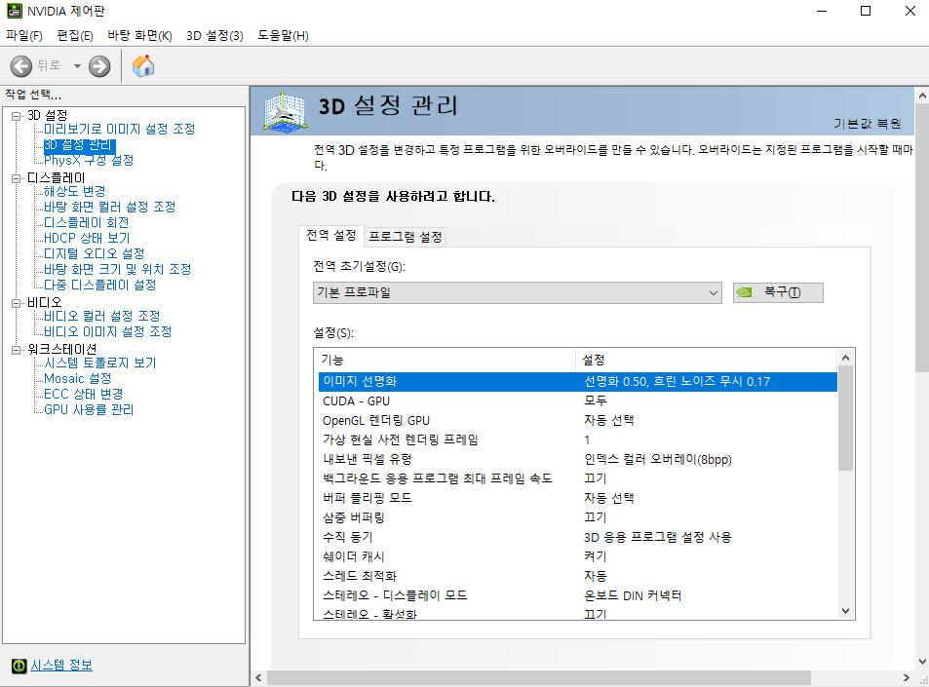Click settings list scrollbar up arrow
Viewport: 929px width, 687px height.
[x=845, y=358]
